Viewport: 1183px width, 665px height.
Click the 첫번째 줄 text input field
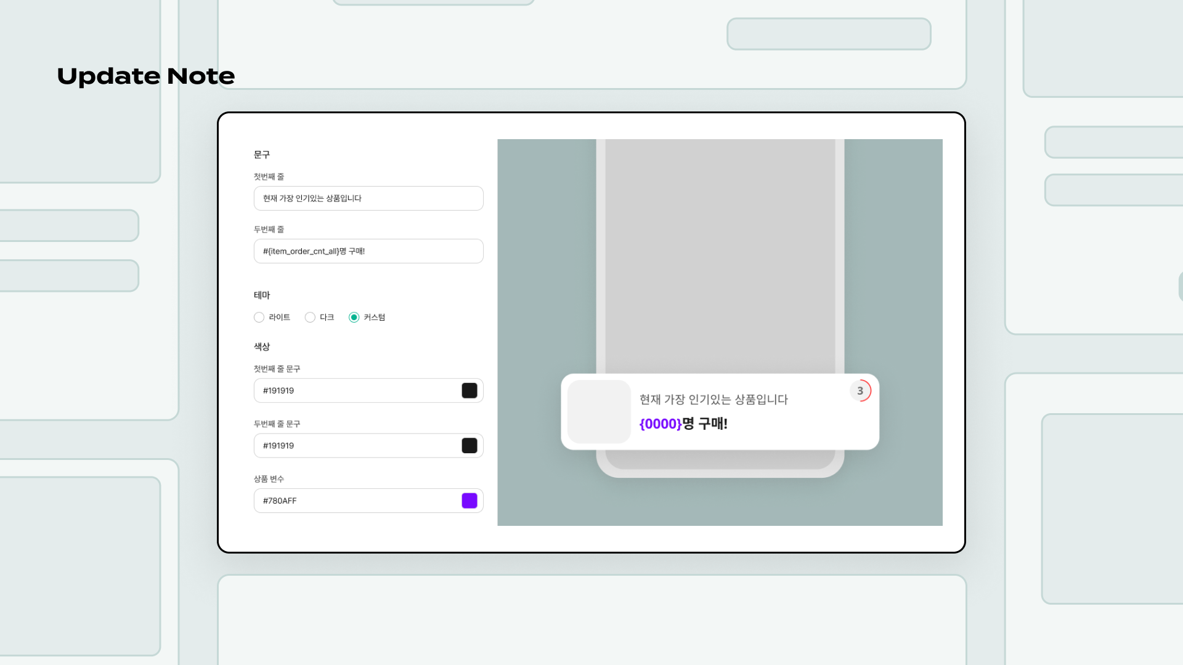pos(368,198)
